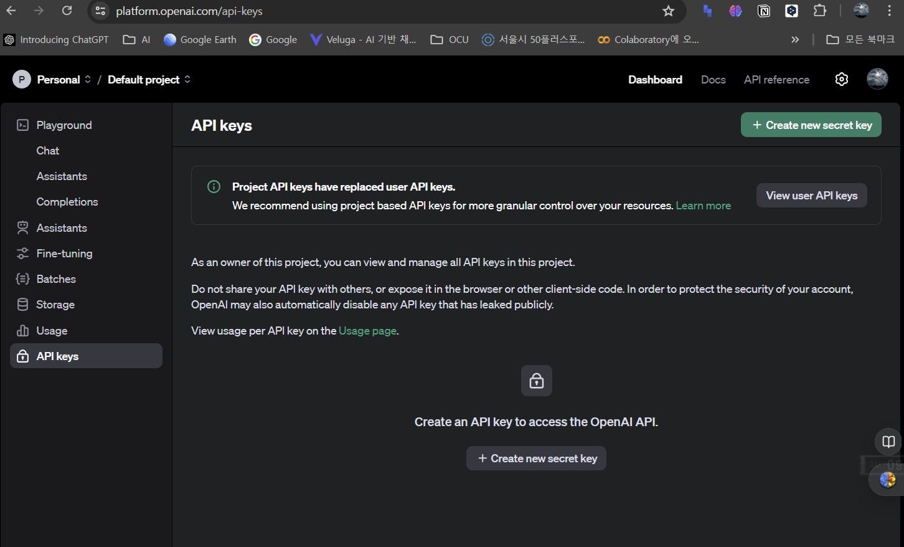Open settings gear icon in header
Image resolution: width=904 pixels, height=547 pixels.
point(841,80)
